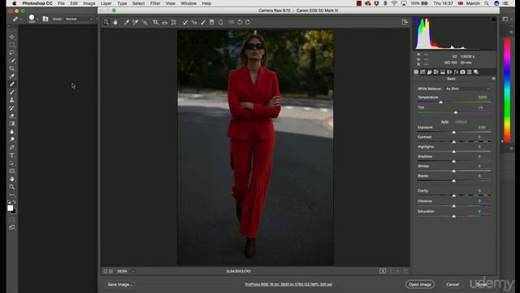The image size is (520, 293).
Task: Select the Red Eye Removal tool
Action: tap(194, 22)
